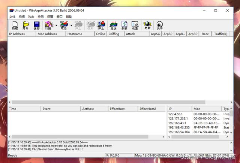Click the 攻击 (Attack) toolbar icon
The width and height of the screenshot is (240, 163).
pos(64,25)
